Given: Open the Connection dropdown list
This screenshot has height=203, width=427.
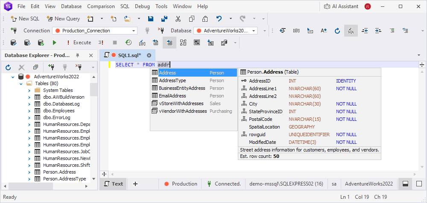Looking at the screenshot, I should click(x=134, y=31).
